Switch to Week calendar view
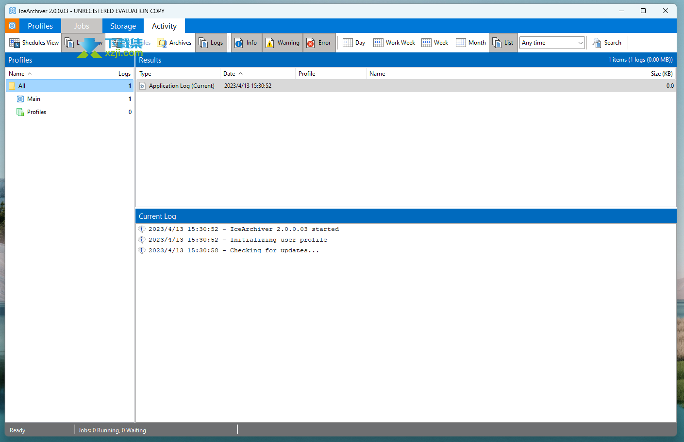This screenshot has height=442, width=684. pyautogui.click(x=435, y=43)
